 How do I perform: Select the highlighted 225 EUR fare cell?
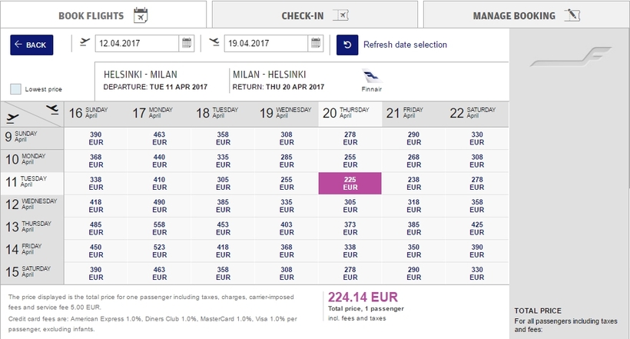(350, 183)
